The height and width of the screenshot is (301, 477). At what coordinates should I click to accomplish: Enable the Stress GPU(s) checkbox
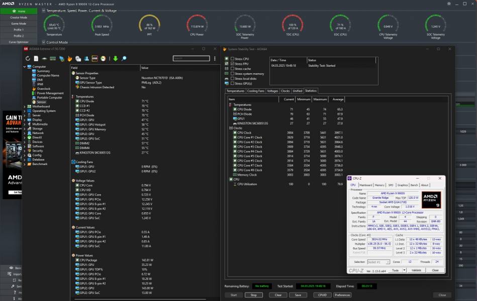(232, 83)
